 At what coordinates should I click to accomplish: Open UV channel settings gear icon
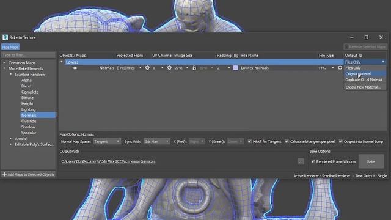pyautogui.click(x=169, y=68)
